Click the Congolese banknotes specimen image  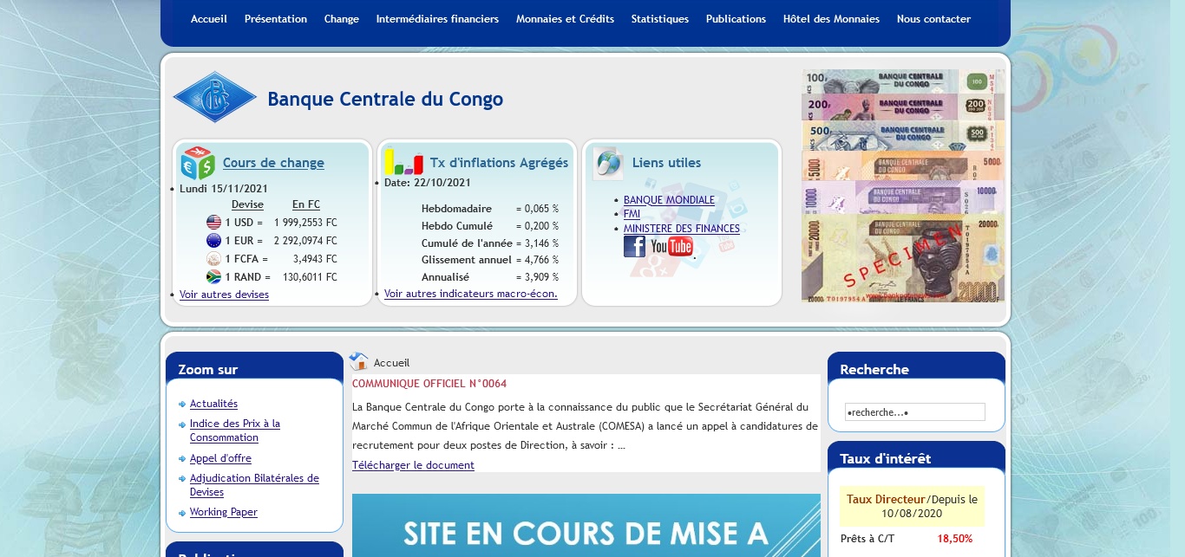(x=902, y=185)
